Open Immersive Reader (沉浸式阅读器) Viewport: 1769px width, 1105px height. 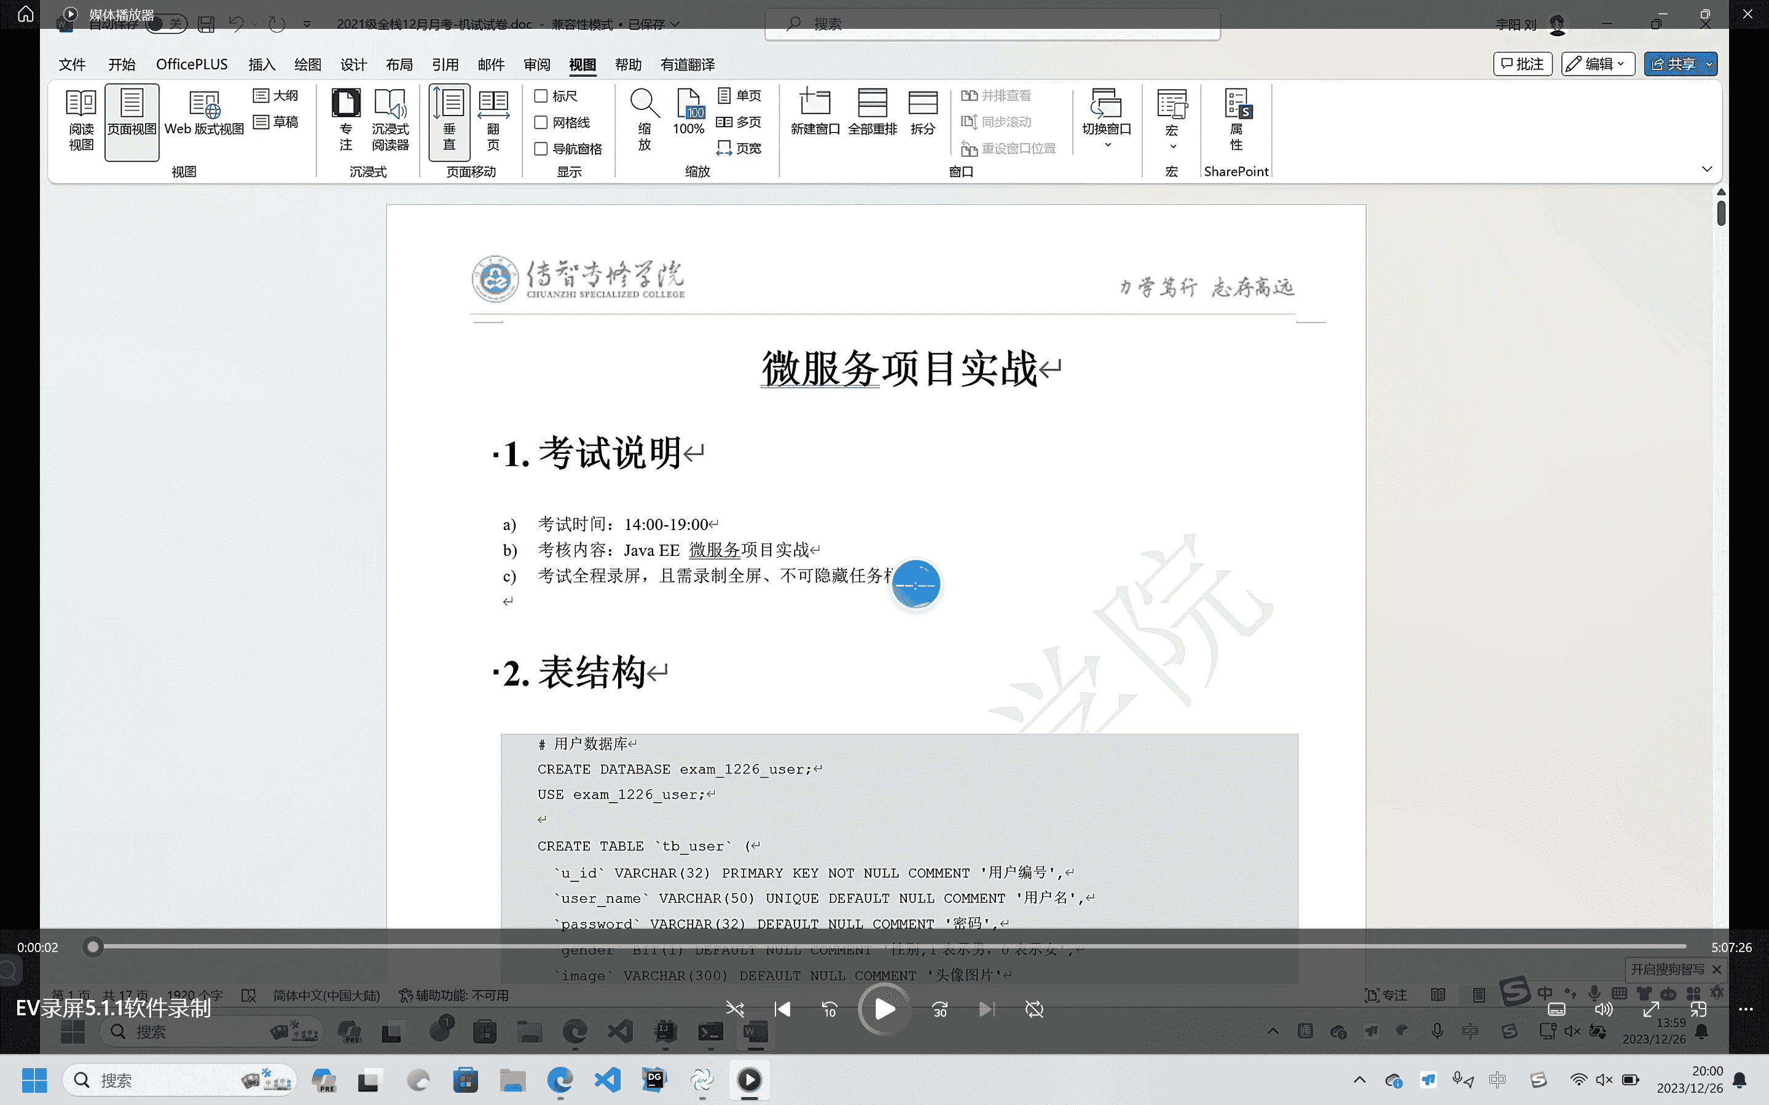point(390,120)
